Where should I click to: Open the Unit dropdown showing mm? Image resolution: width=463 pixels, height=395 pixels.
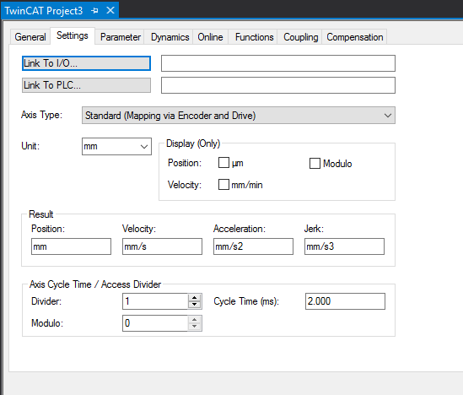(x=116, y=146)
